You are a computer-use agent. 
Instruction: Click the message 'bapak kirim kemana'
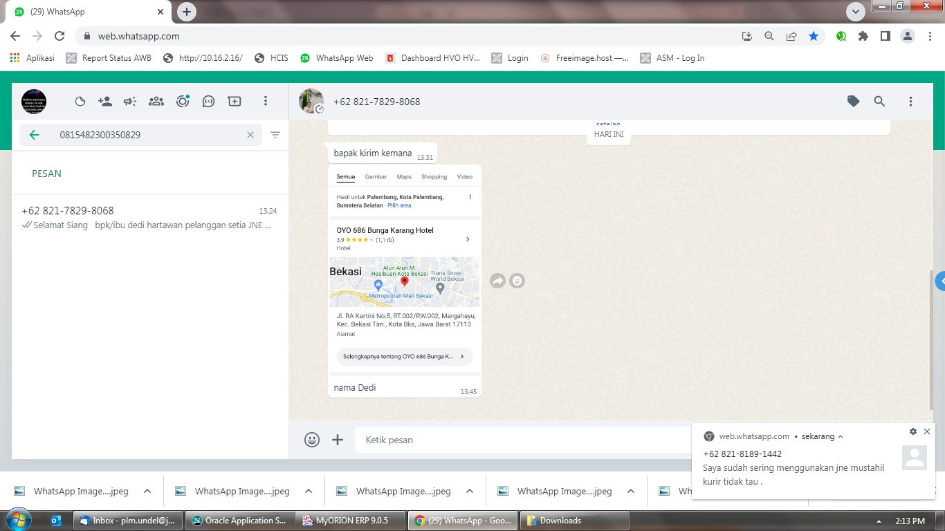coord(372,153)
